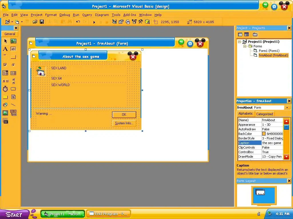
Task: Select the Pointer tool in the toolbox
Action: (5, 41)
